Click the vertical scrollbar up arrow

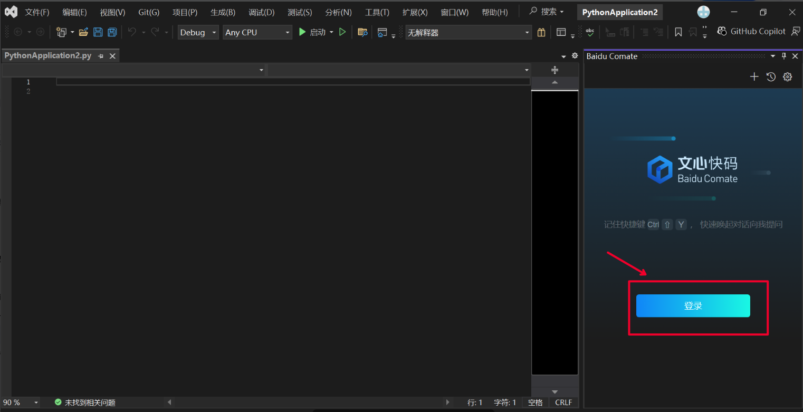(x=555, y=82)
